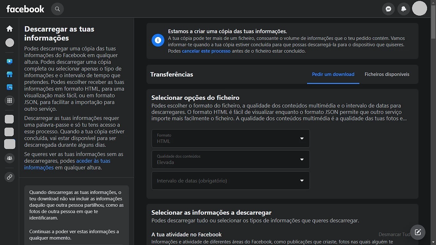Click the link chain icon in sidebar
This screenshot has height=245, width=436.
coord(10,177)
